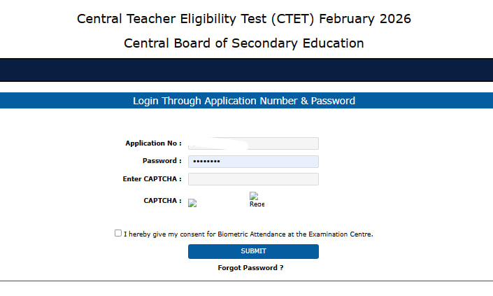Click the consent statement text
The image size is (493, 296).
click(248, 234)
